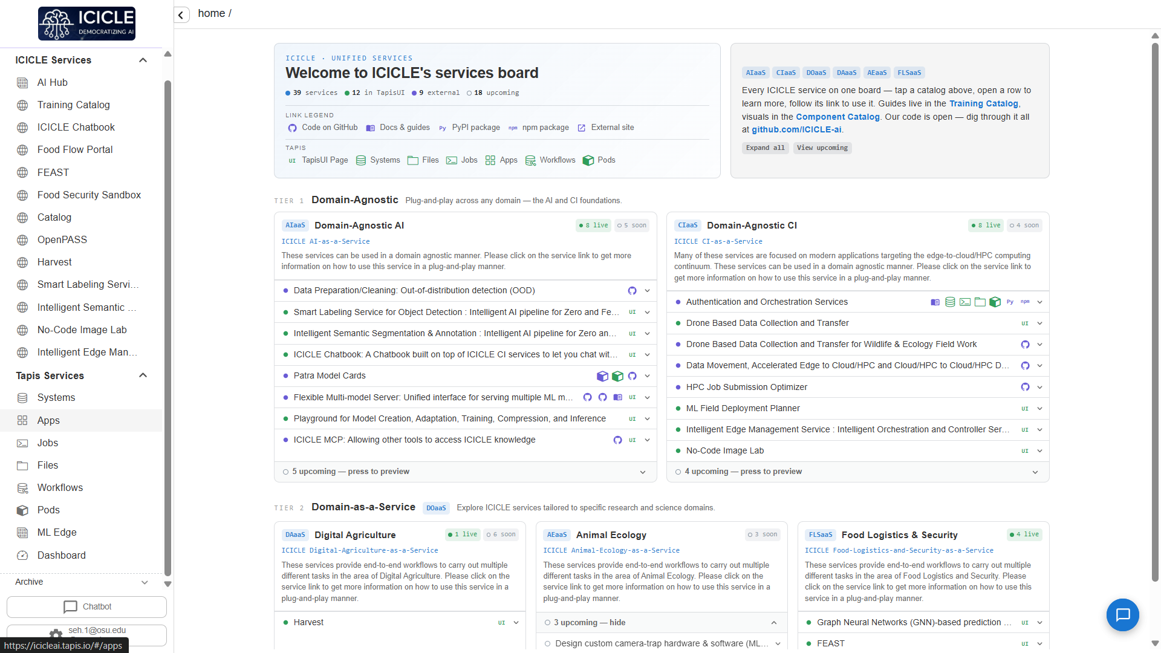Viewport: 1161px width, 653px height.
Task: Open Systems icon in Authentication and Orchestration Services row
Action: [950, 302]
